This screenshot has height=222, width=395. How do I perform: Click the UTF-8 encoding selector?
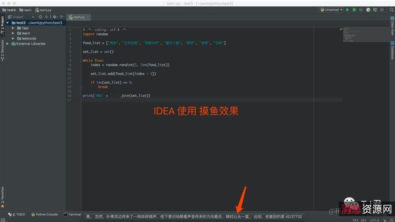click(x=375, y=220)
